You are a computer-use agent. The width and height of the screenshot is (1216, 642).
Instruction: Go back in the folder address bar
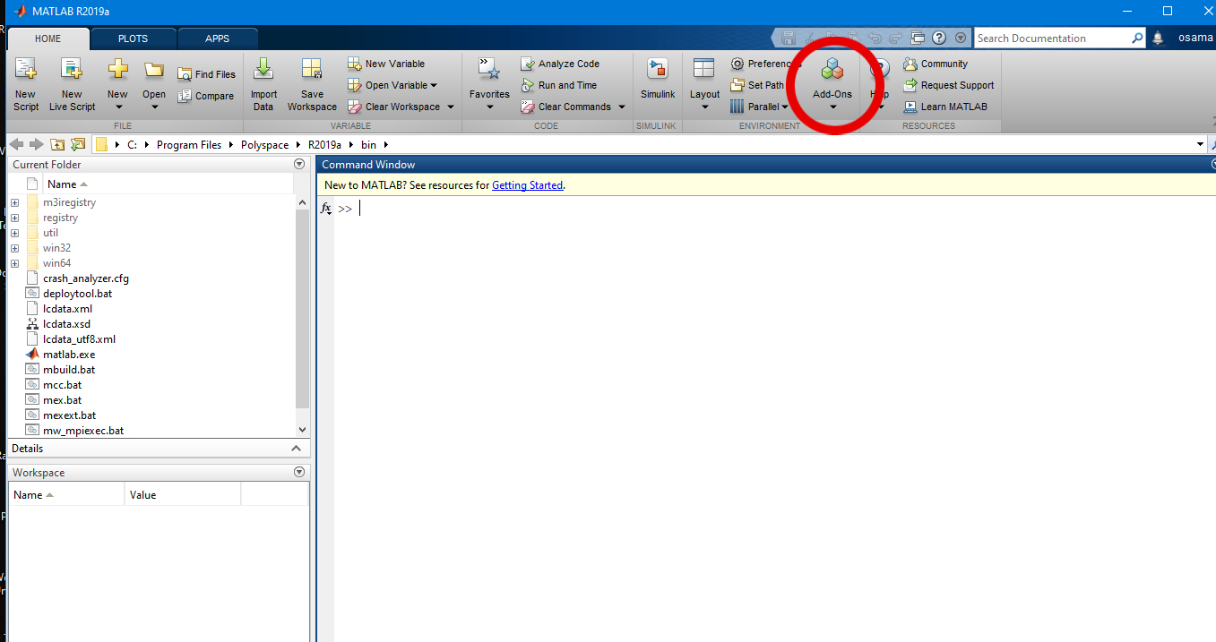(x=16, y=144)
